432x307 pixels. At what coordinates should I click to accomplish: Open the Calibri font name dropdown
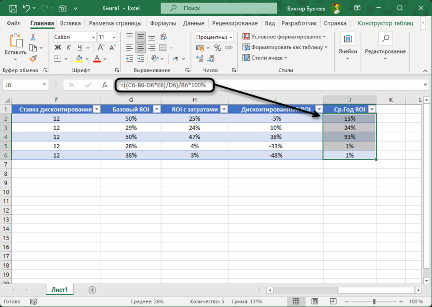tap(93, 37)
